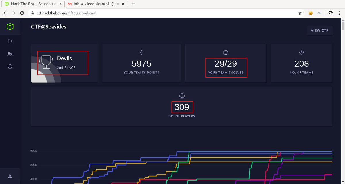The height and width of the screenshot is (184, 345).
Task: Click NO. OF TEAMS label
Action: [302, 73]
